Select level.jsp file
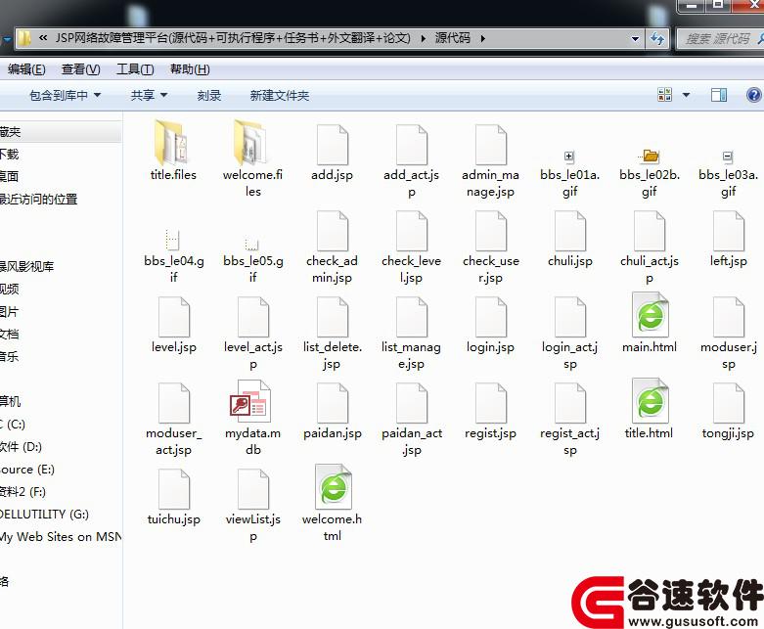 (x=174, y=325)
